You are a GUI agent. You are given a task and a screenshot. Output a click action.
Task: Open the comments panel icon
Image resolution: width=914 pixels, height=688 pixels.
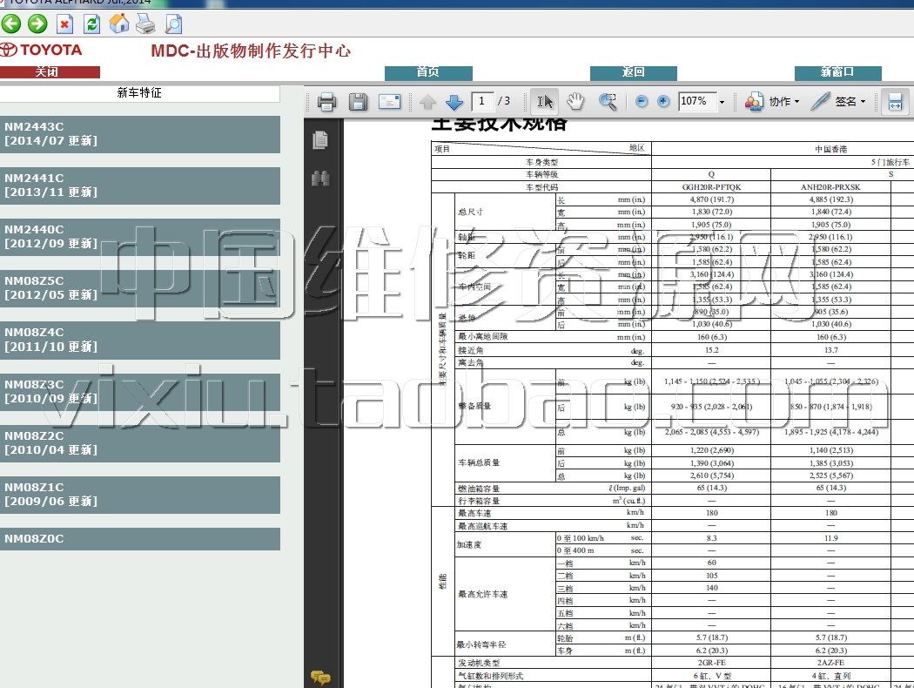[x=320, y=678]
